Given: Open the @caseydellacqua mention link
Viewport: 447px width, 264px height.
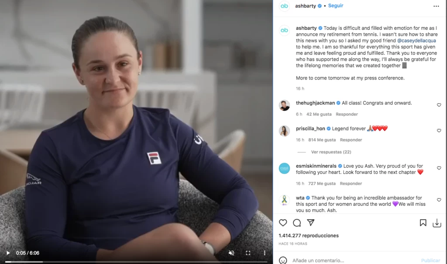Looking at the screenshot, I should click(x=416, y=41).
